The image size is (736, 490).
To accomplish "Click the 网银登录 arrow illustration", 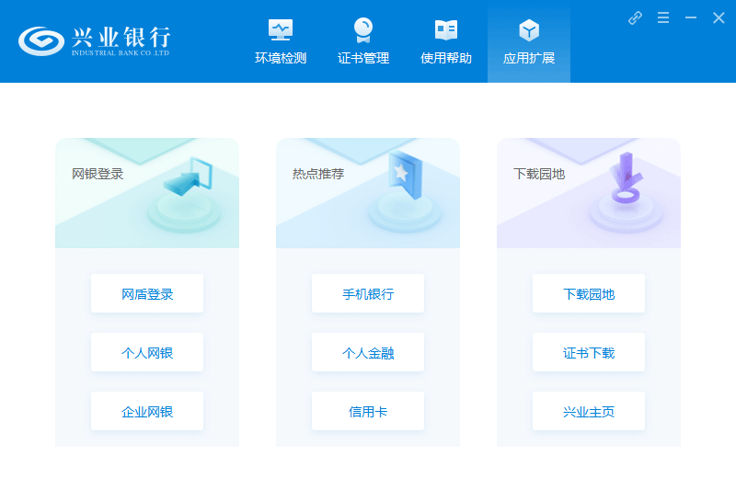I will pos(187,193).
